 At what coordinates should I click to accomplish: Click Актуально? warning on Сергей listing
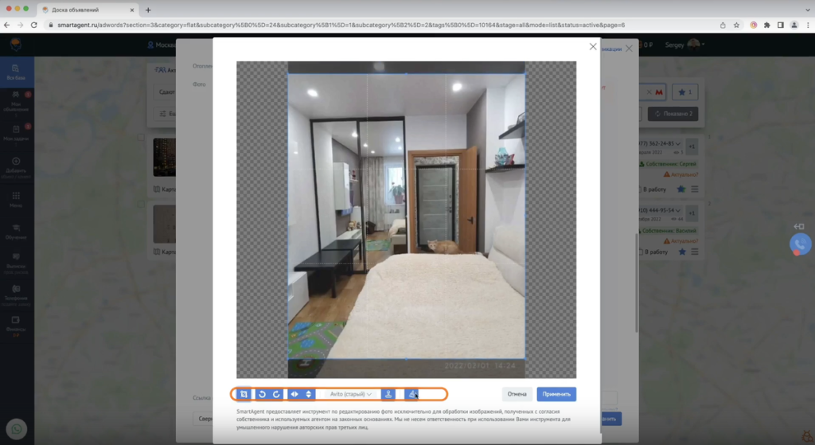(x=681, y=174)
